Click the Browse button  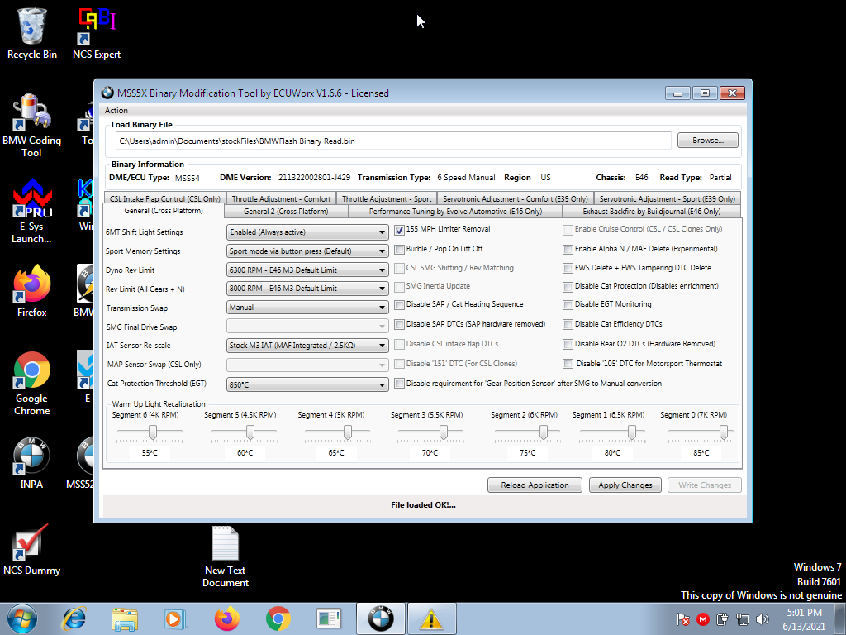pyautogui.click(x=707, y=141)
